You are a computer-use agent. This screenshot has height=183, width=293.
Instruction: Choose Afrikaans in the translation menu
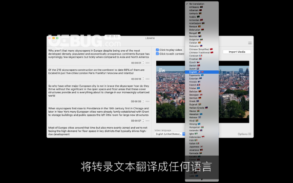(x=202, y=7)
